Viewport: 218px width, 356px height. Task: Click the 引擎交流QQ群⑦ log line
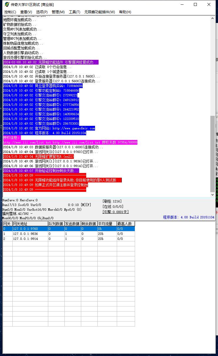41,123
